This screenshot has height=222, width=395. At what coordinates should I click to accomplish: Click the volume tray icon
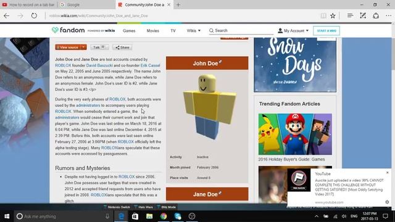(344, 216)
